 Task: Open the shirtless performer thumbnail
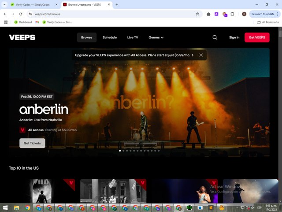[x=185, y=191]
